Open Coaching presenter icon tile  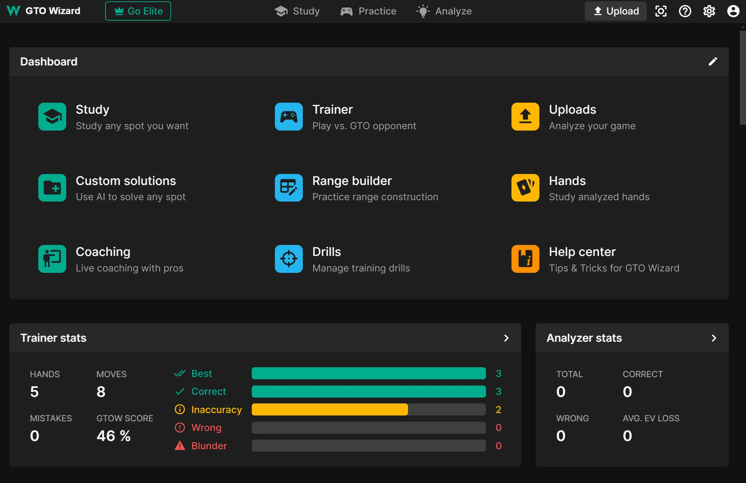(x=52, y=259)
